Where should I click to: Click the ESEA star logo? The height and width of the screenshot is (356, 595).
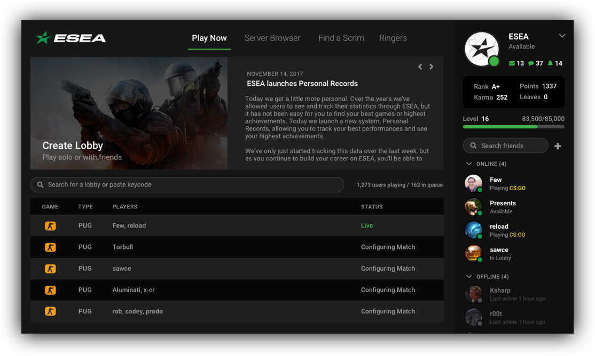(x=71, y=37)
